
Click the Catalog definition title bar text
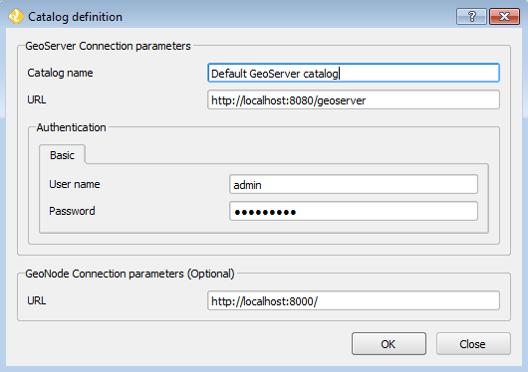[75, 17]
